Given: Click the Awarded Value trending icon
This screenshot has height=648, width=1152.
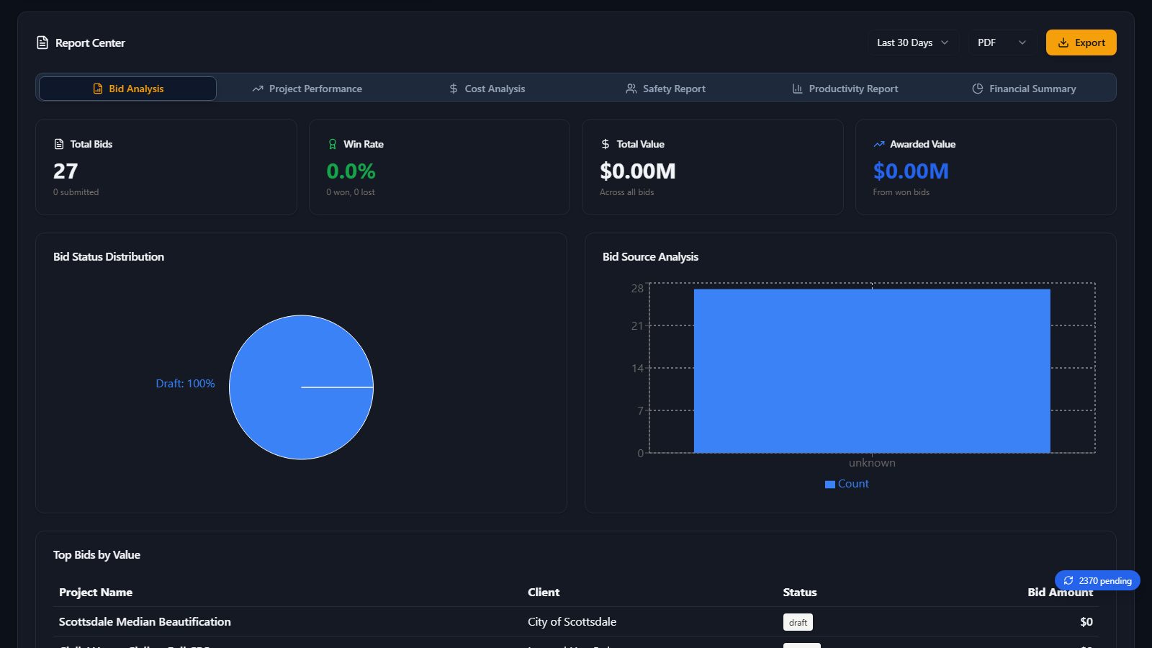Looking at the screenshot, I should 879,144.
